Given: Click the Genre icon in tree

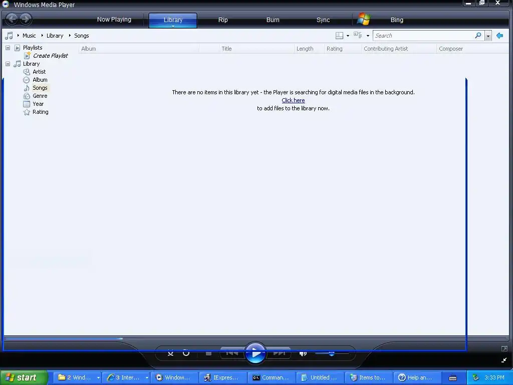Looking at the screenshot, I should click(27, 96).
